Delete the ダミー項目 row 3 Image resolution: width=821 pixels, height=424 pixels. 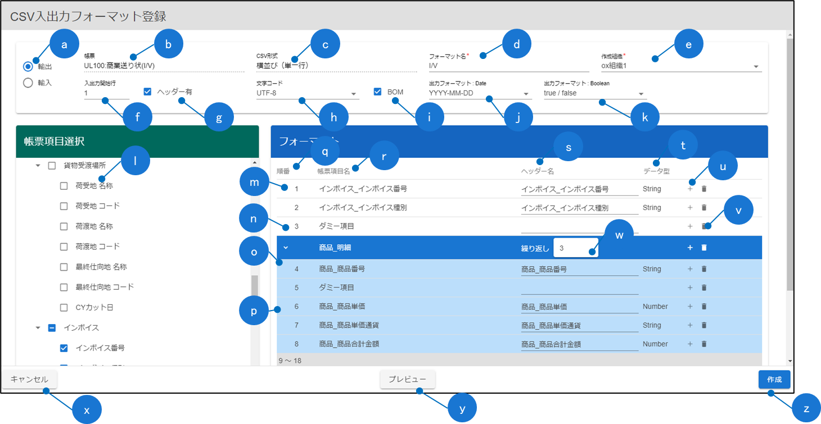pos(703,226)
